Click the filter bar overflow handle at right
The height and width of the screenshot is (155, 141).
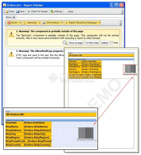click(120, 23)
